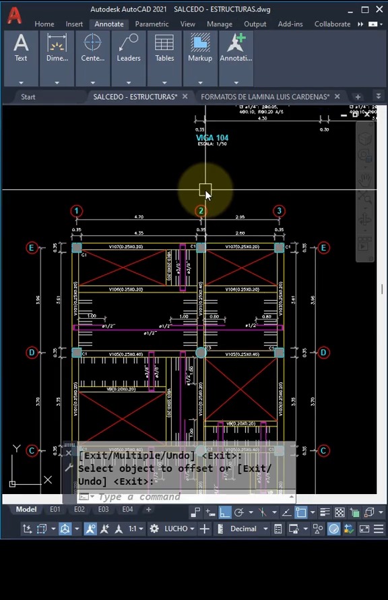Select the Pan hand tool

pos(365,179)
